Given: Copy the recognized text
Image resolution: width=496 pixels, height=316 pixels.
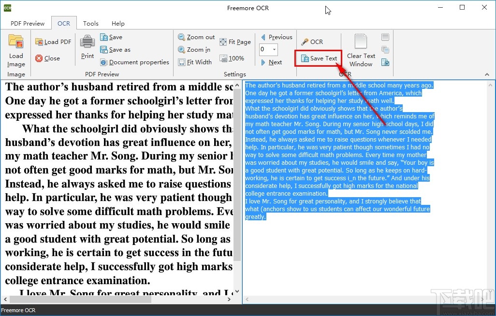Looking at the screenshot, I should 385,50.
